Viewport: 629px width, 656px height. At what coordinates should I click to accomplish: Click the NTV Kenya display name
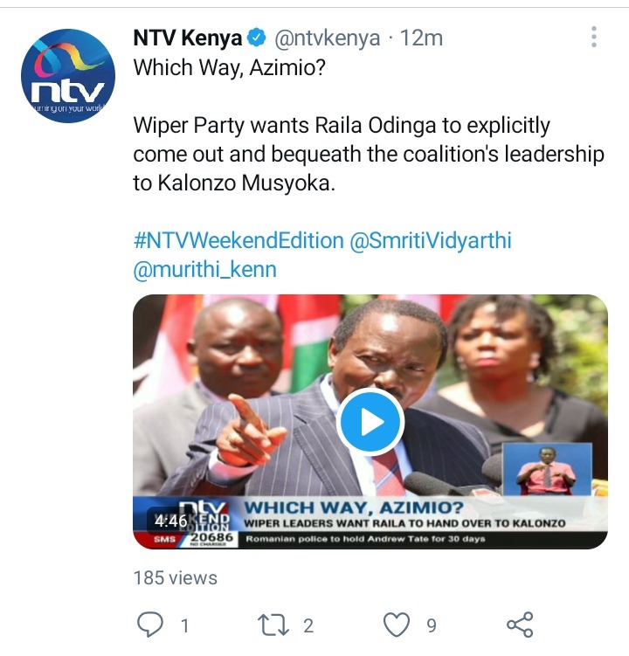pyautogui.click(x=188, y=38)
